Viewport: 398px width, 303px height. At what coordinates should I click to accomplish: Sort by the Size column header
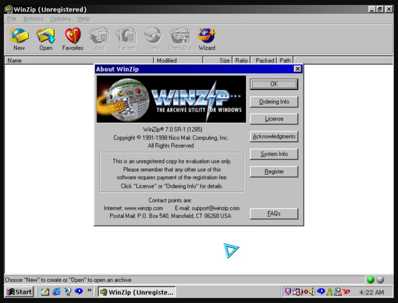click(x=217, y=60)
